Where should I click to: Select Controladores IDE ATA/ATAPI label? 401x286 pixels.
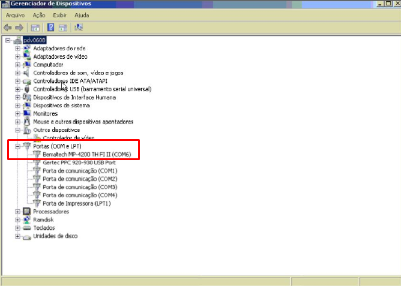point(70,81)
